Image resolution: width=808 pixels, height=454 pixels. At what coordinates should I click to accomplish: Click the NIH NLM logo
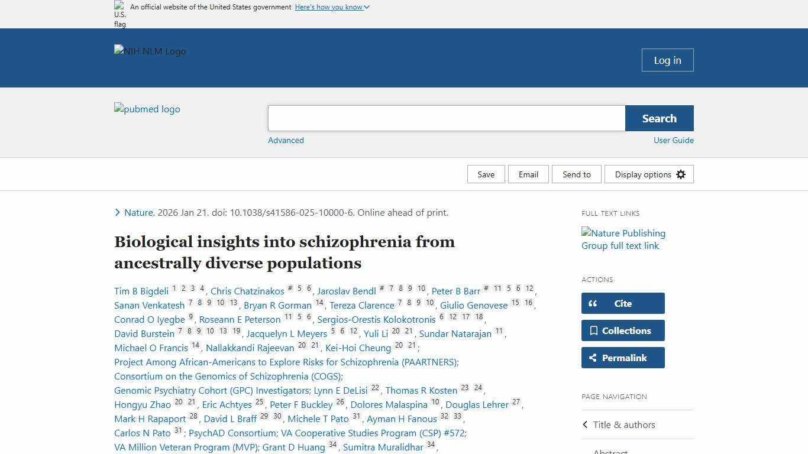[x=150, y=51]
